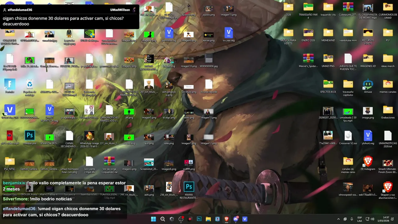
Task: Open the canales de memes raros folder
Action: (348, 165)
